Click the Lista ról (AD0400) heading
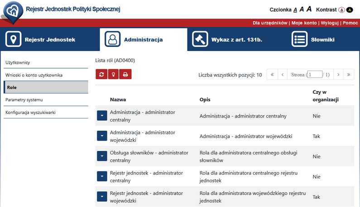Viewport: 360px width, 207px height. click(x=115, y=60)
